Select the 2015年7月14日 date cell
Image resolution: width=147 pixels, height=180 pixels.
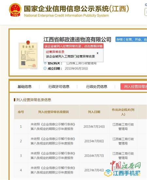point(94,127)
